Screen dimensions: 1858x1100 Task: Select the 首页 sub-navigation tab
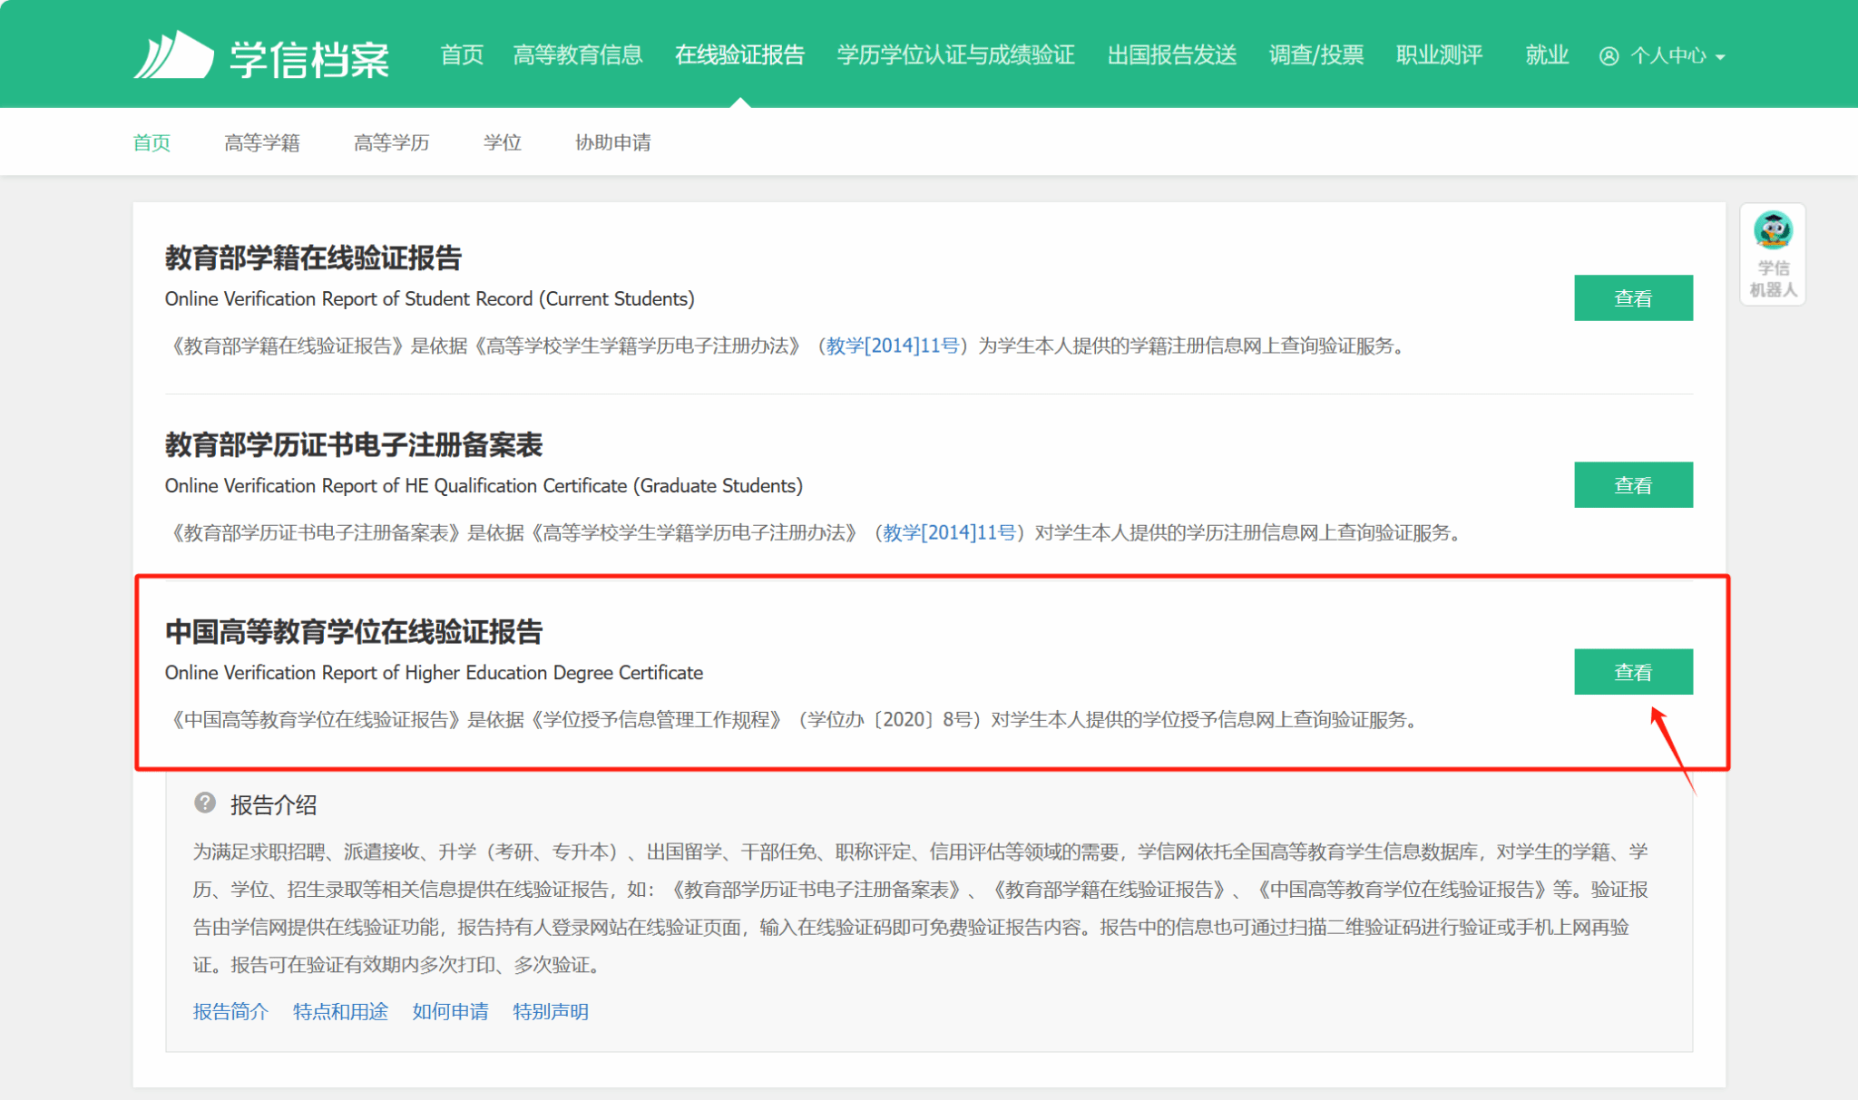click(x=152, y=142)
